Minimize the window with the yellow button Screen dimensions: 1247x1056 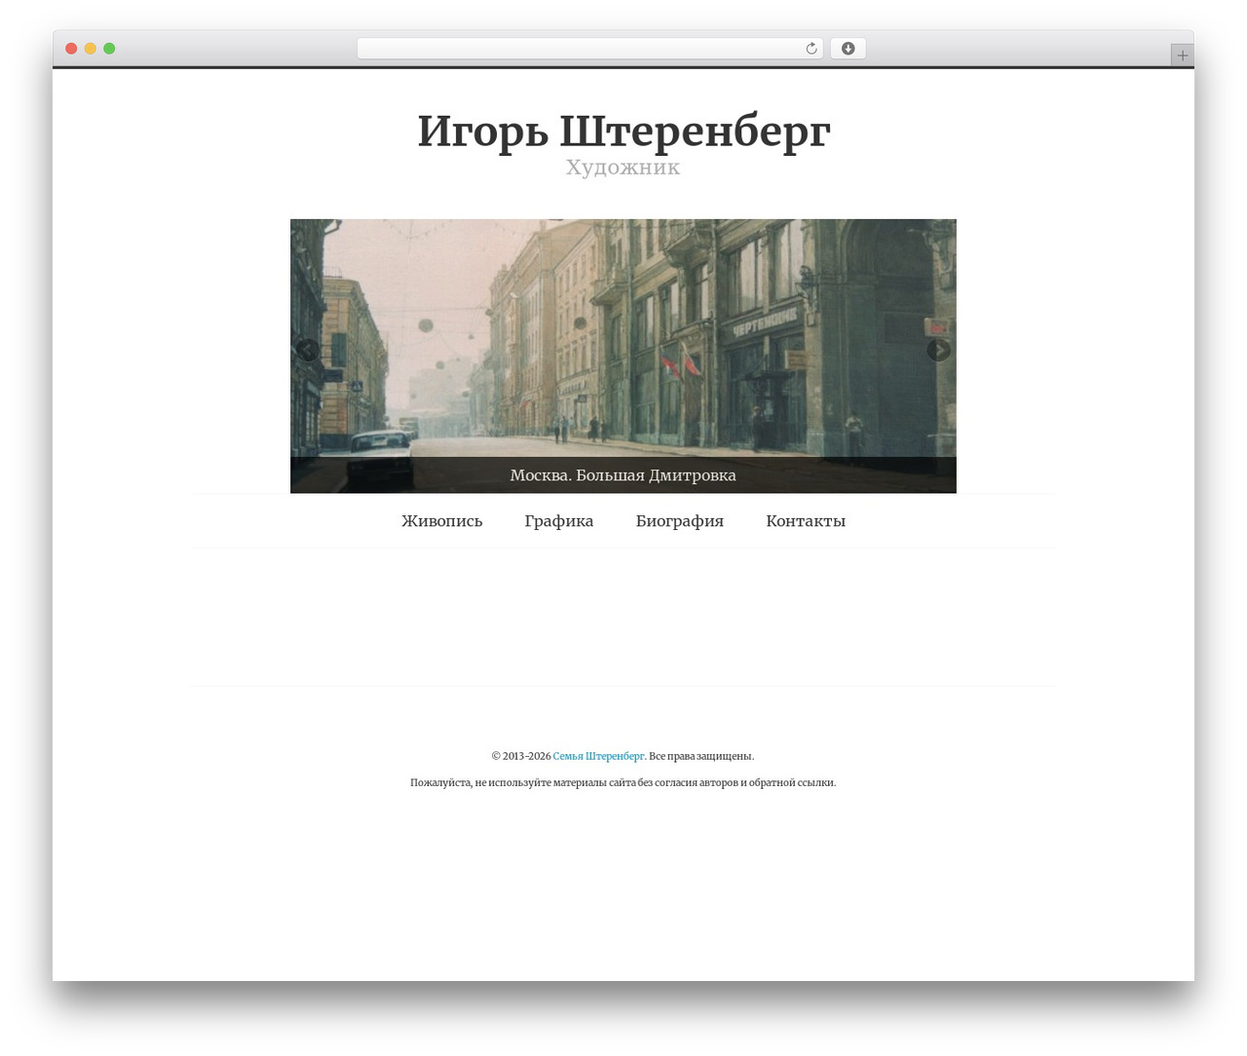pos(90,49)
